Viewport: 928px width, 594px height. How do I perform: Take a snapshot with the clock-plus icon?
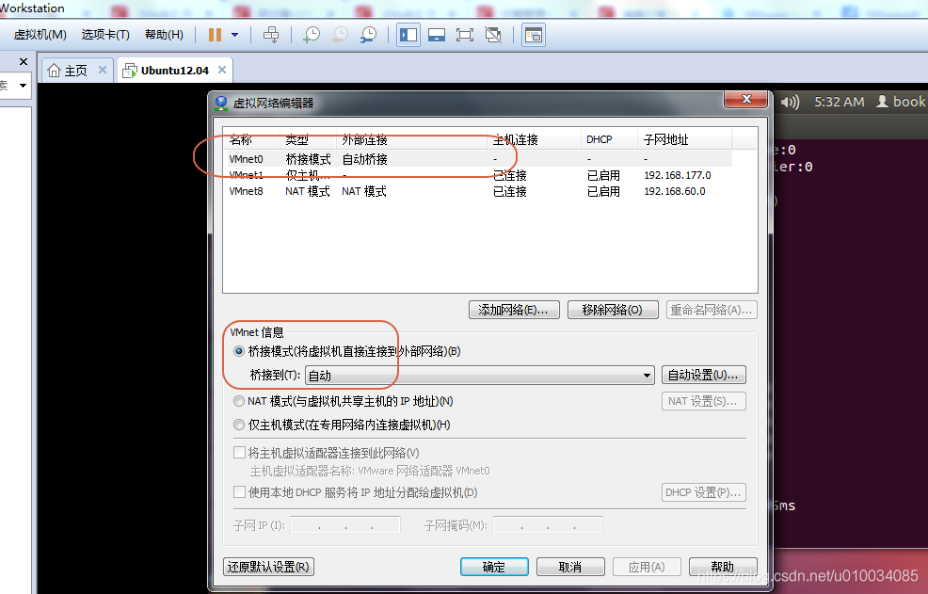(312, 35)
